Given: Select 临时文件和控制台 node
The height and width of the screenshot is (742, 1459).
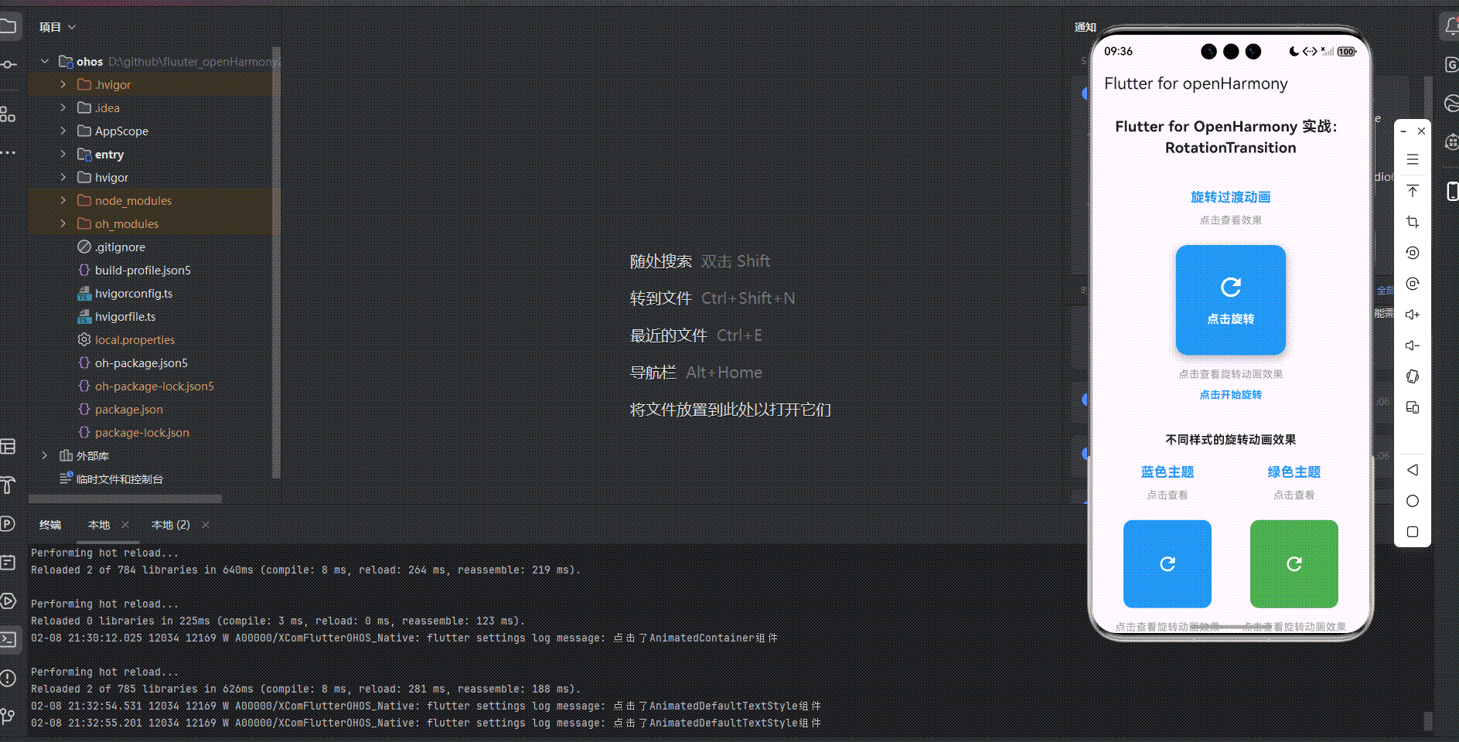Looking at the screenshot, I should (119, 478).
